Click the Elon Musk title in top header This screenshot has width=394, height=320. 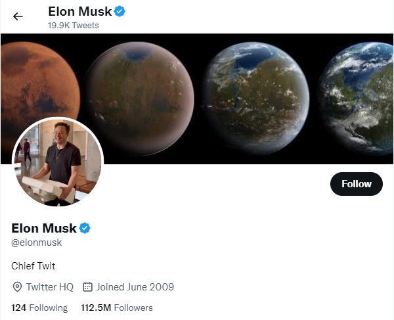coord(79,11)
